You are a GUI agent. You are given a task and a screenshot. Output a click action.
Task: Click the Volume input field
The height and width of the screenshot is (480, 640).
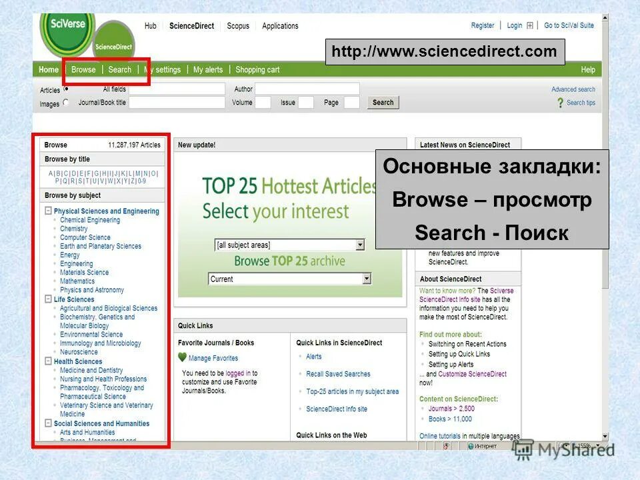[263, 103]
